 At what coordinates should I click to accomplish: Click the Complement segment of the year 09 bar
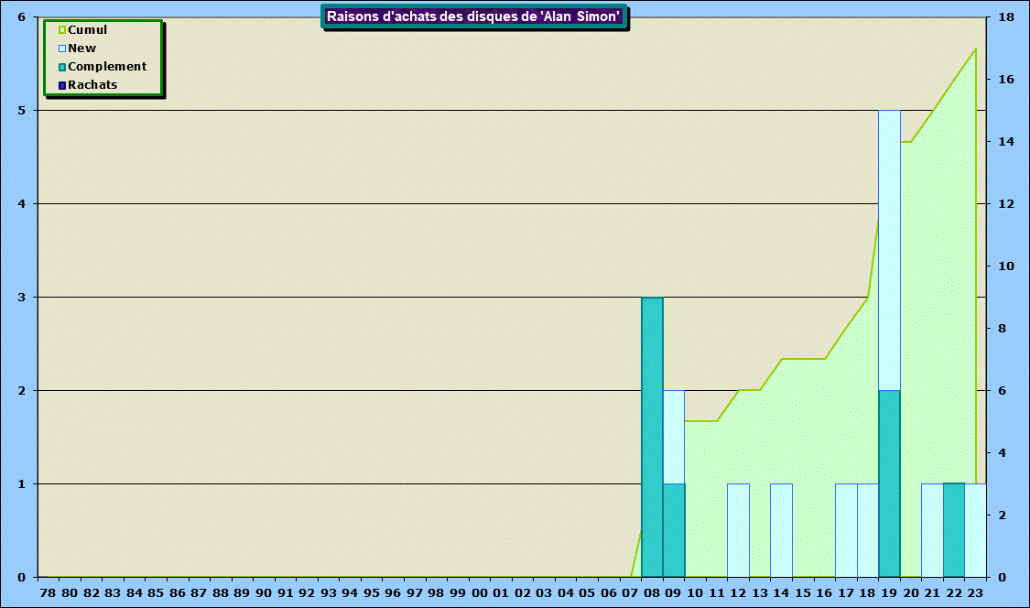pyautogui.click(x=674, y=530)
